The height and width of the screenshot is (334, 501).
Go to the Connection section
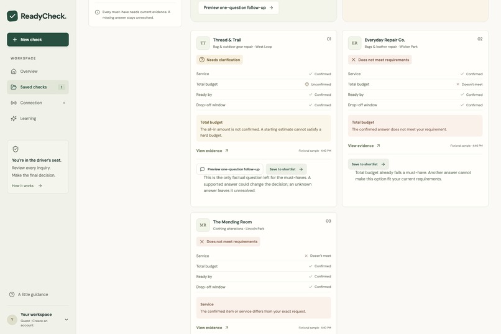click(x=38, y=103)
